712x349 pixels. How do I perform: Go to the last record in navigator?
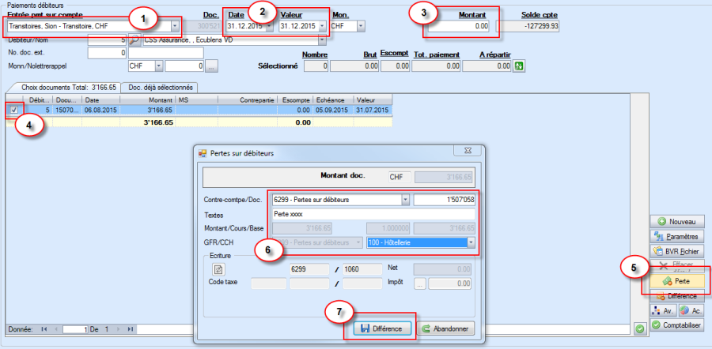coord(130,328)
